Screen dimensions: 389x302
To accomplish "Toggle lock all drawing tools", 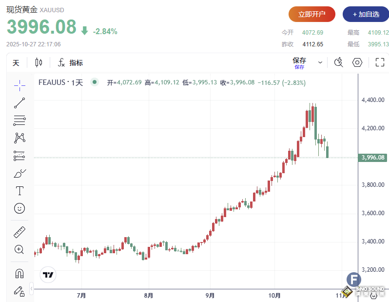I will 19,291.
